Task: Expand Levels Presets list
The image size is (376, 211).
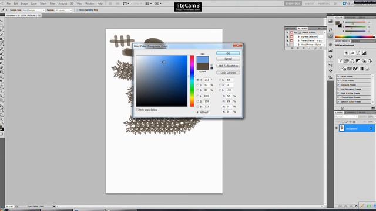Action: point(338,77)
